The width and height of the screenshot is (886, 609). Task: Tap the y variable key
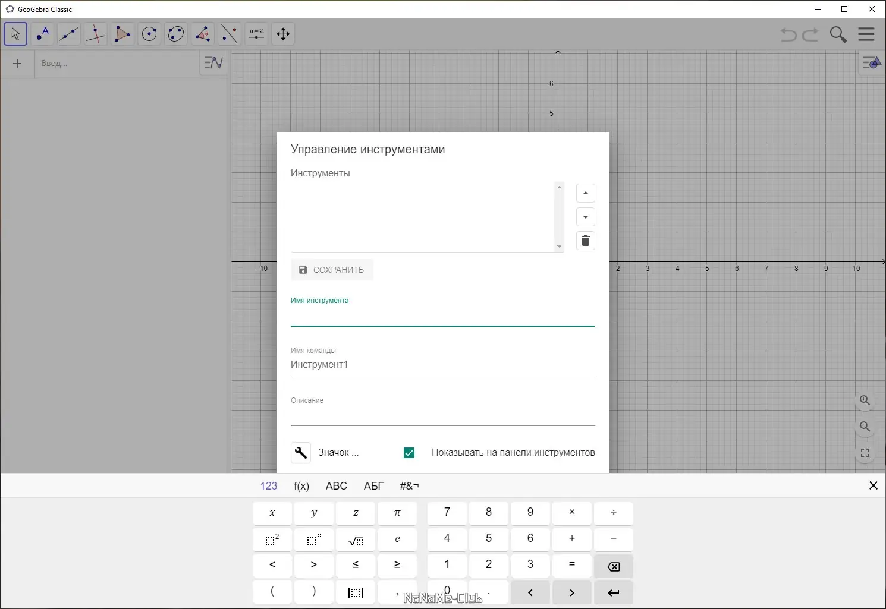[314, 513]
